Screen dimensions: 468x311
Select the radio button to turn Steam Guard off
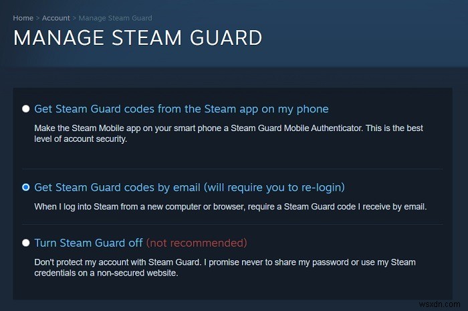(26, 243)
